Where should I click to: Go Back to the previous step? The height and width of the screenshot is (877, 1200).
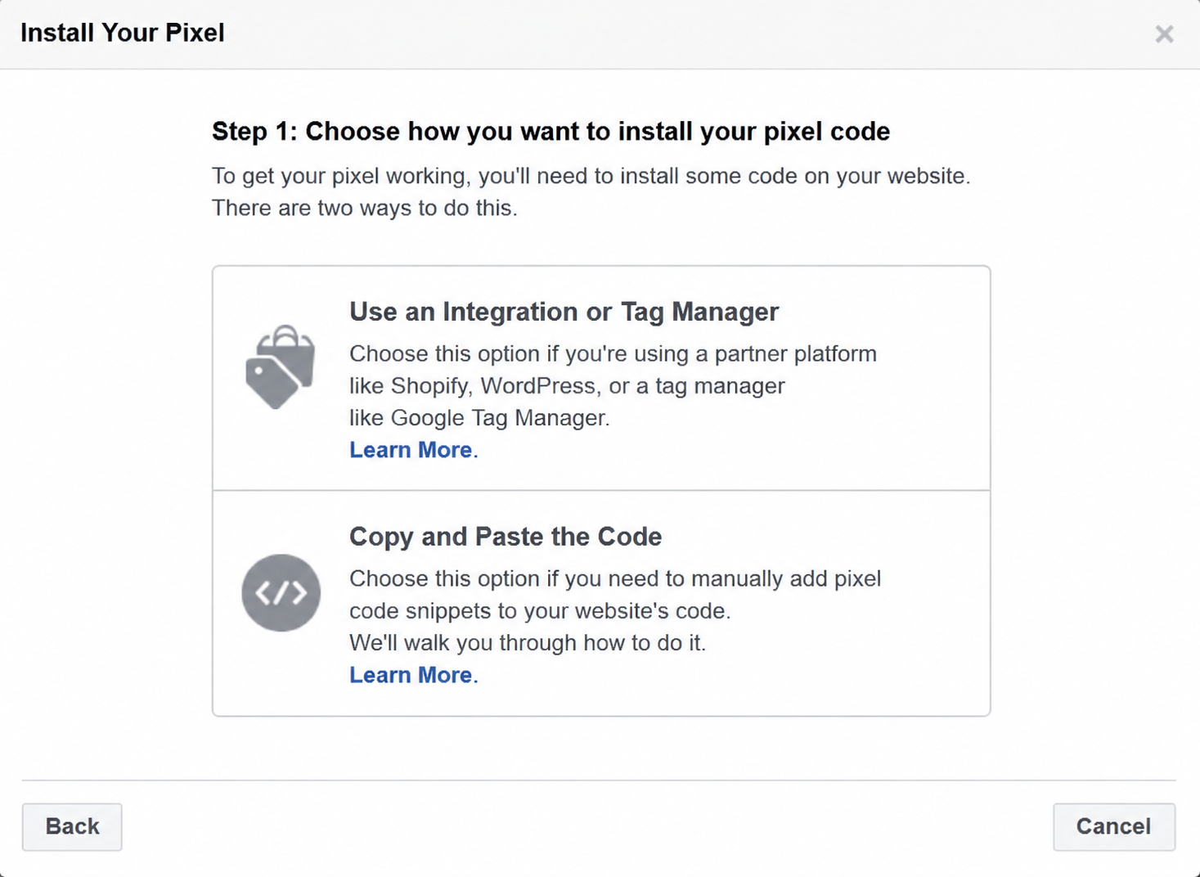tap(72, 827)
